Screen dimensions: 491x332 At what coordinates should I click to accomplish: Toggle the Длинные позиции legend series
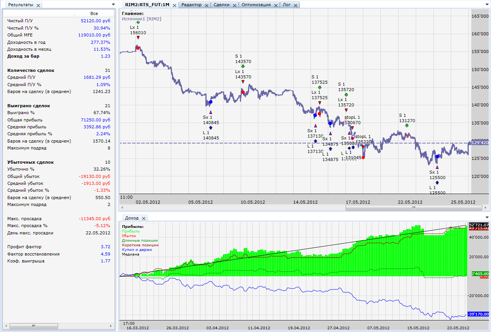(140, 241)
